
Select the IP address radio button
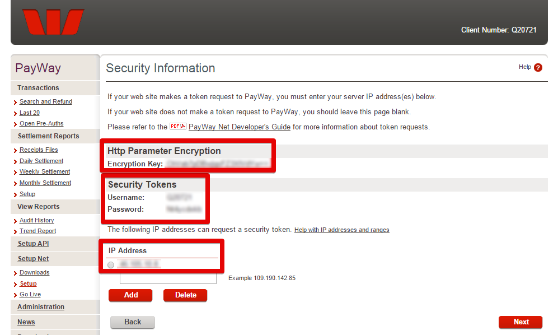click(111, 265)
